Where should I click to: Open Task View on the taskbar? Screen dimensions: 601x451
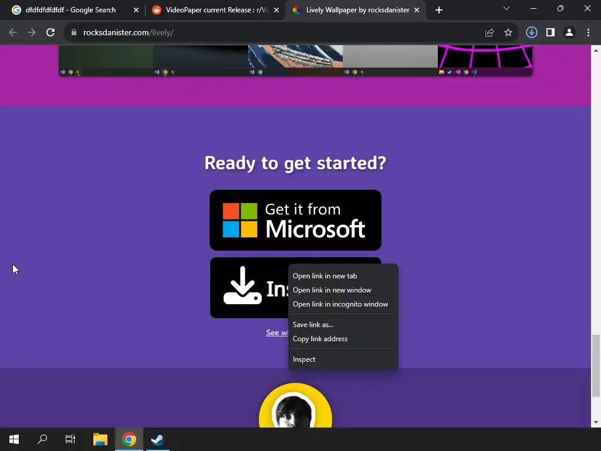pyautogui.click(x=70, y=439)
